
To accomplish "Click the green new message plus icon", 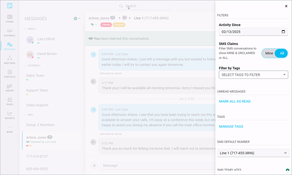I will point(76,19).
